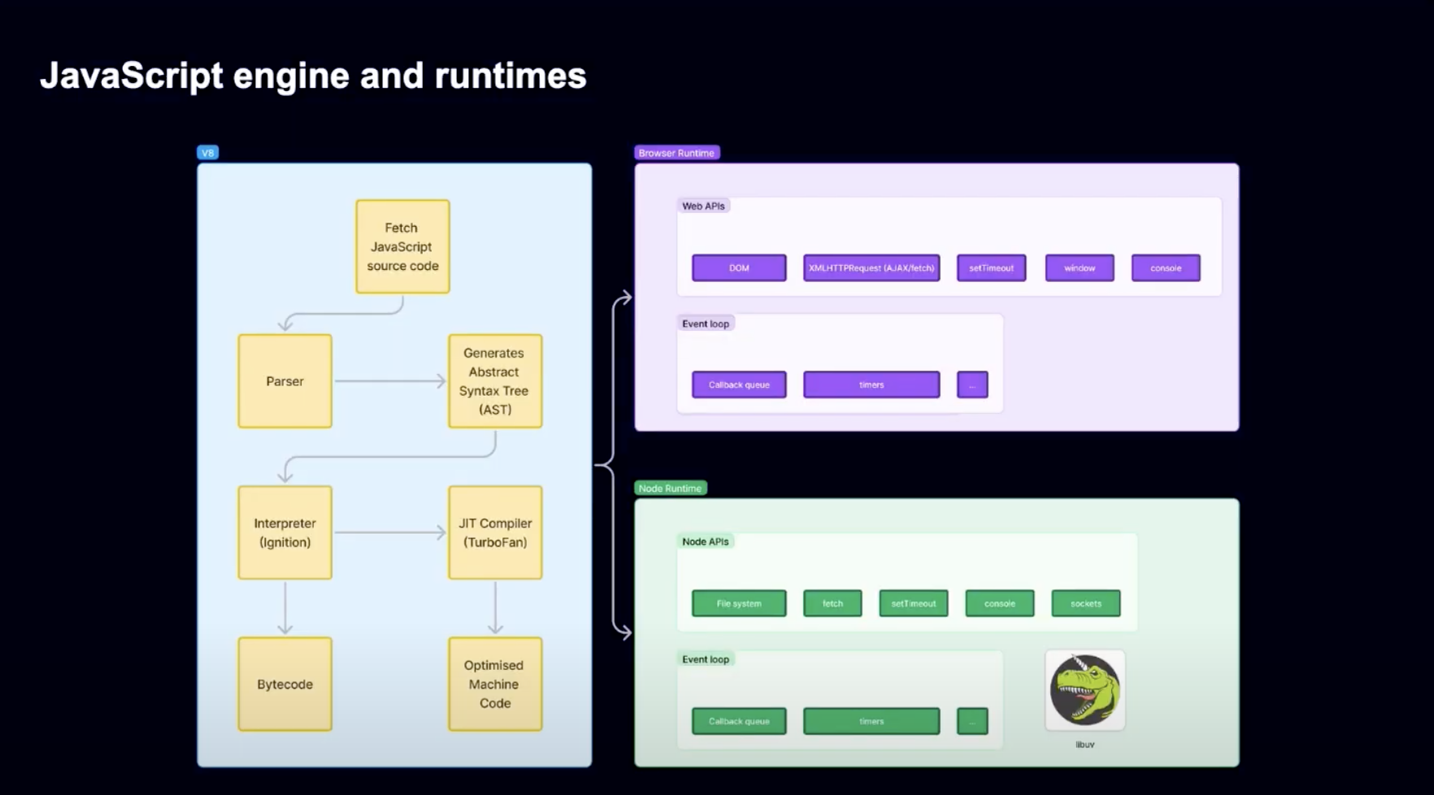
Task: Select the sockets block
Action: 1086,603
